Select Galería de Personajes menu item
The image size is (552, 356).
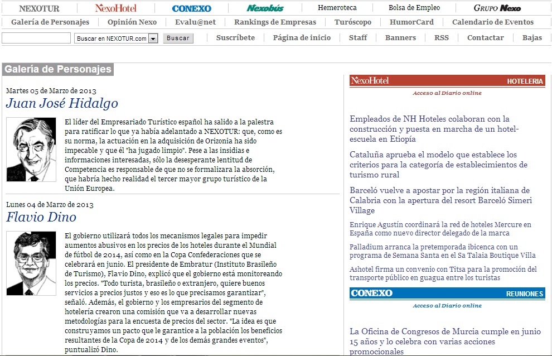pyautogui.click(x=50, y=22)
